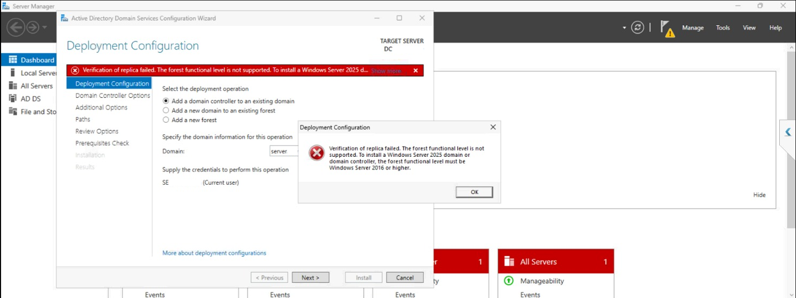
Task: Minimize the configuration wizard window
Action: 376,18
